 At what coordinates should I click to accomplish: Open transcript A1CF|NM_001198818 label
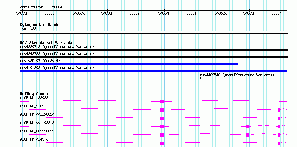pyautogui.click(x=37, y=123)
